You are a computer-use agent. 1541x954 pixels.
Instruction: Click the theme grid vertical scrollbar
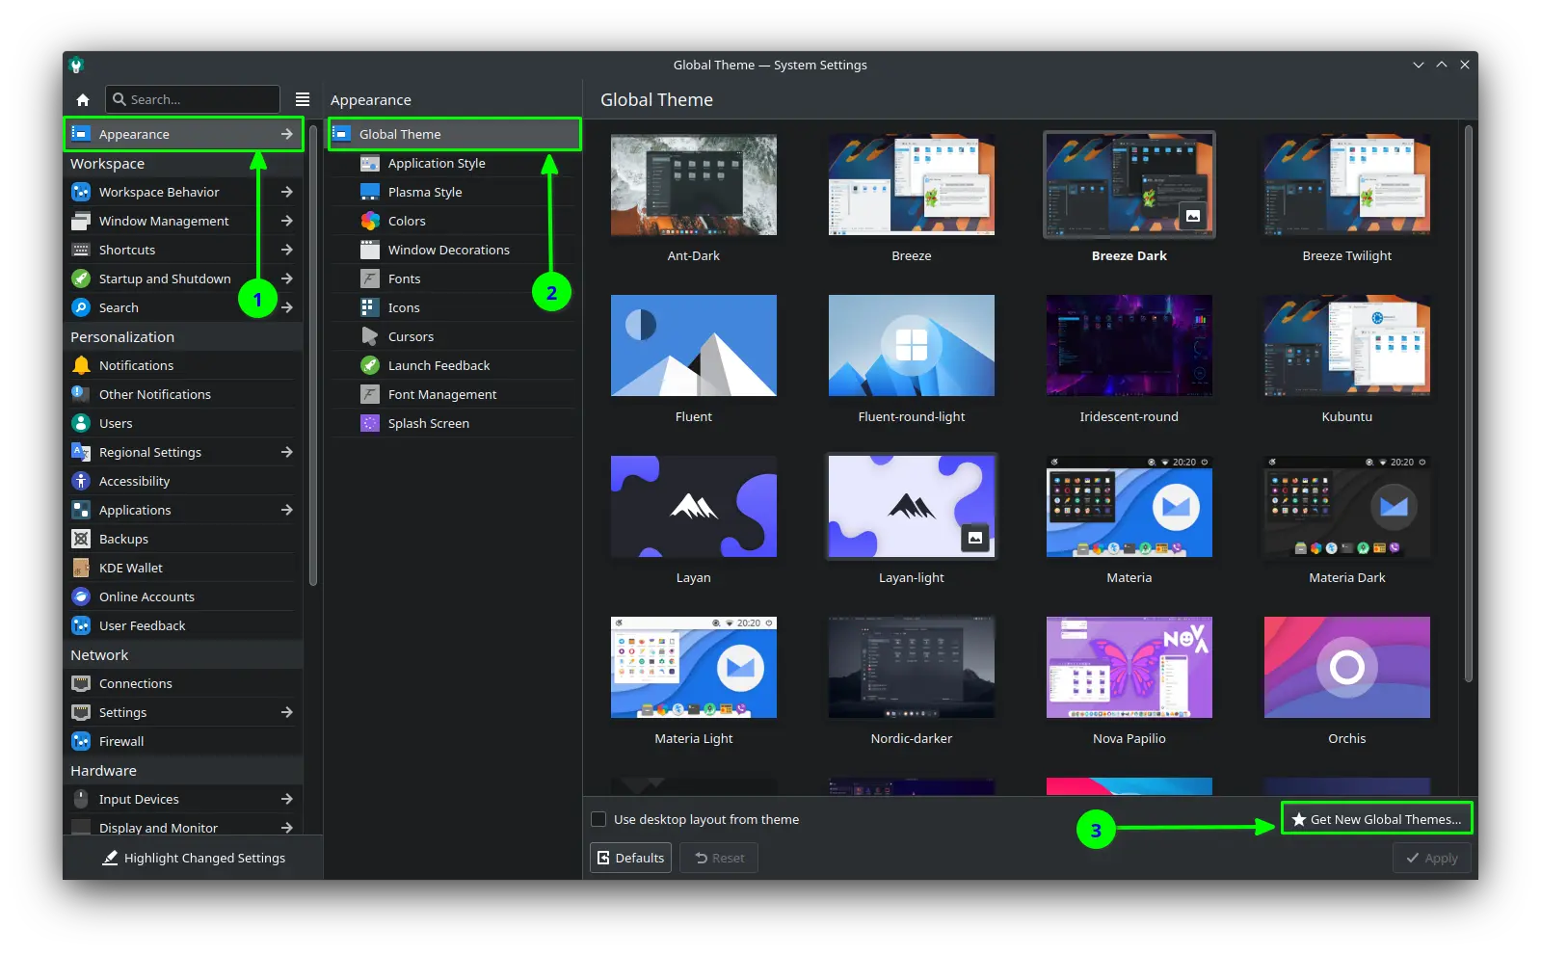(x=1469, y=405)
